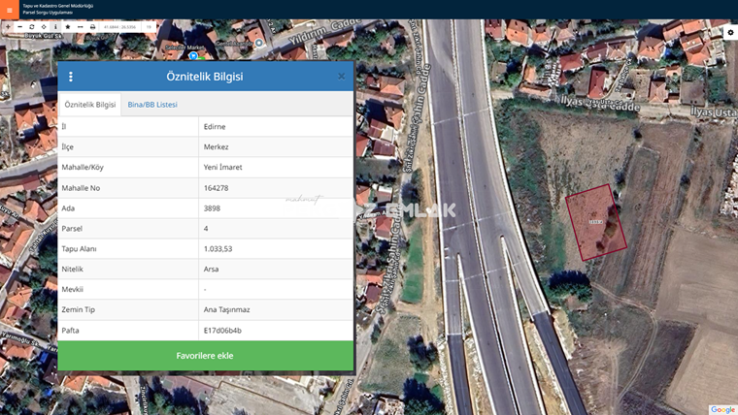Image resolution: width=738 pixels, height=415 pixels.
Task: Select the Öznitelik Bilgisi tab
Action: (90, 105)
